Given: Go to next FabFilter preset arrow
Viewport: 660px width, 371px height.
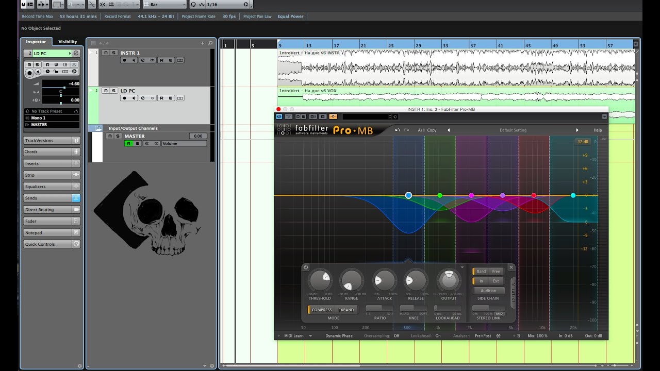Looking at the screenshot, I should point(577,130).
